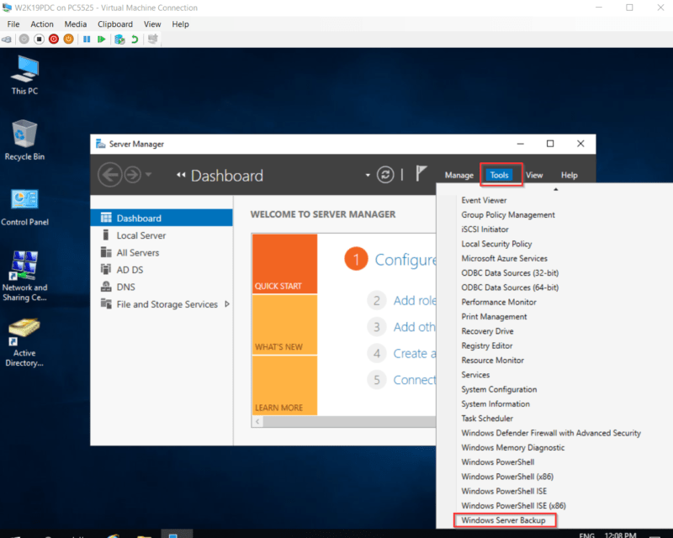673x538 pixels.
Task: Select Network and Sharing Center desktop icon
Action: pos(24,277)
